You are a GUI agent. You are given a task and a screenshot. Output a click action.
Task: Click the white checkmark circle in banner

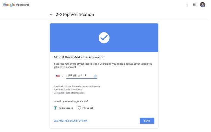coord(104,38)
